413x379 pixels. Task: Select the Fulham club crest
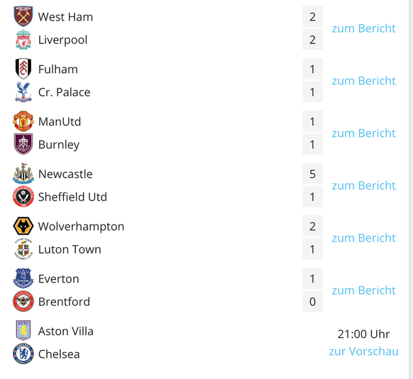click(23, 69)
